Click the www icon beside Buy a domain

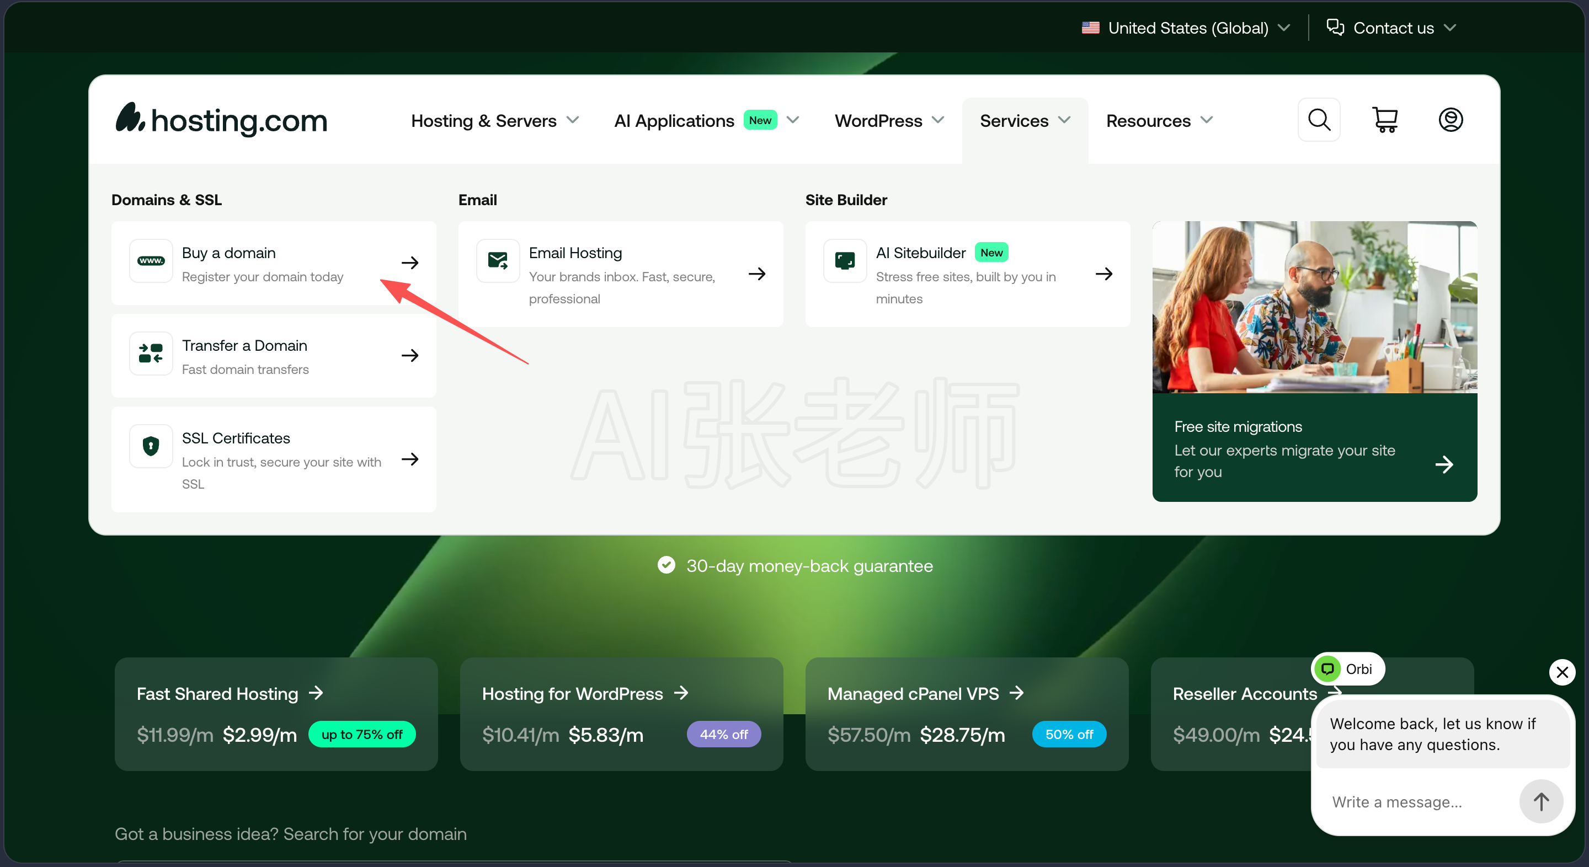[x=151, y=261]
